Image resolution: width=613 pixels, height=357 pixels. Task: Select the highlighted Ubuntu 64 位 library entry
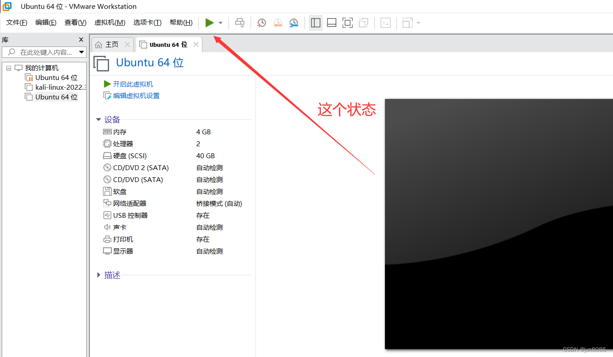(56, 97)
